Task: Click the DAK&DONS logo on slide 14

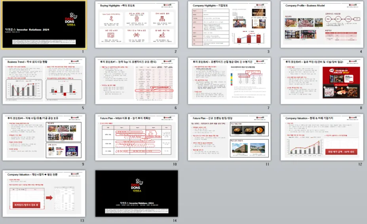Action: [x=137, y=186]
